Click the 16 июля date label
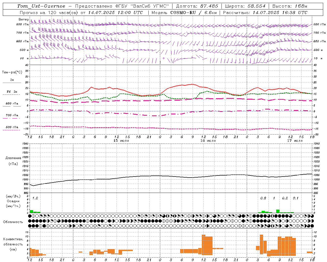Image resolution: width=327 pixels, height=262 pixels. [208, 141]
